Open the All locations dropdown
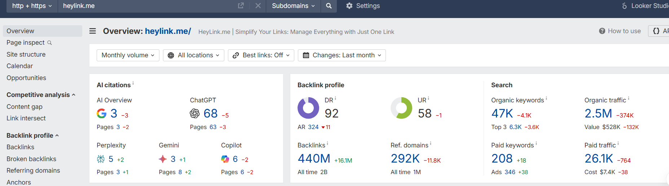The image size is (669, 186). click(x=194, y=55)
